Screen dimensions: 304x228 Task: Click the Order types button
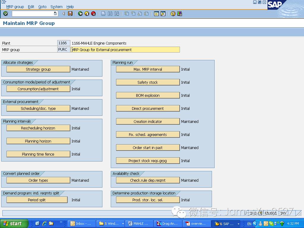38,180
